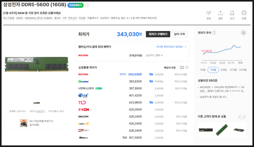Open emart mall seller logo

[x=83, y=123]
